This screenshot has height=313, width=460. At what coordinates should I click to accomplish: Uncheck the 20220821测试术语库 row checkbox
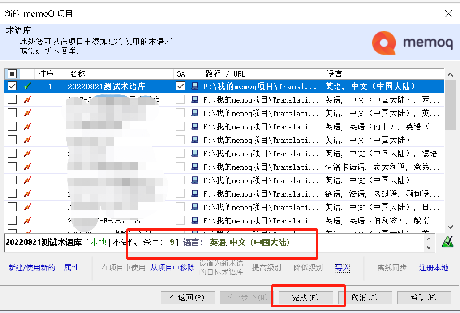pos(12,86)
